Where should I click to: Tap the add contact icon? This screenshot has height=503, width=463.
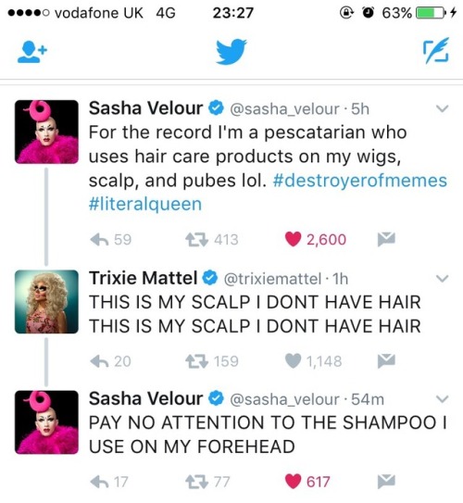click(31, 53)
